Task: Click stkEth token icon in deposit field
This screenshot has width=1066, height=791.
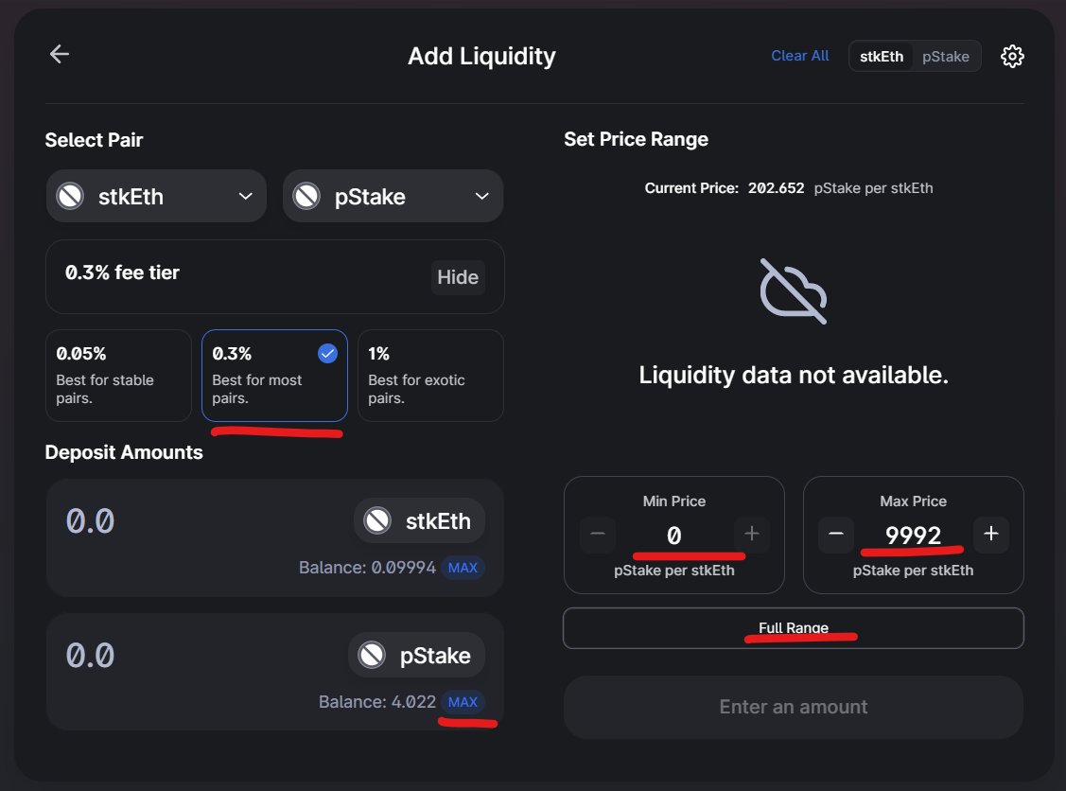Action: (377, 521)
